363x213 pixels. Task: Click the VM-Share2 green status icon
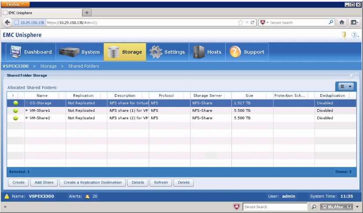tap(15, 118)
